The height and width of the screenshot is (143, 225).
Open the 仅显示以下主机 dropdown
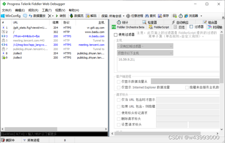[x=145, y=53]
